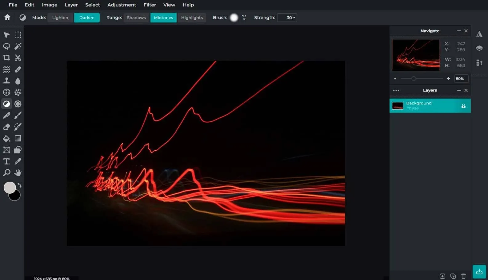The width and height of the screenshot is (488, 280).
Task: Unlock the Background layer
Action: [463, 106]
